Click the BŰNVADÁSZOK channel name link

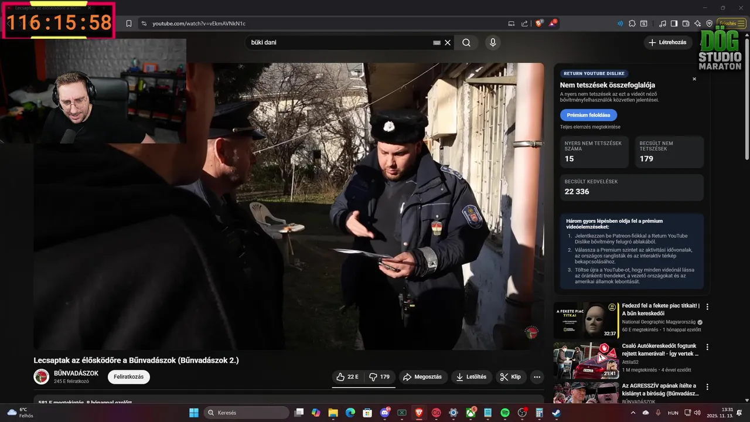tap(76, 373)
